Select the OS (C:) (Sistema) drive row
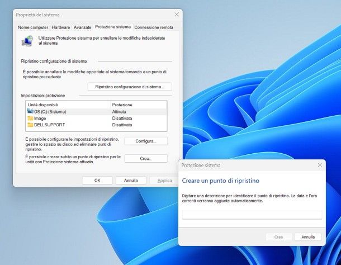Image resolution: width=341 pixels, height=265 pixels. pyautogui.click(x=96, y=112)
